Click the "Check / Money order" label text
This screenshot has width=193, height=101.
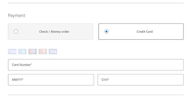coord(54,32)
